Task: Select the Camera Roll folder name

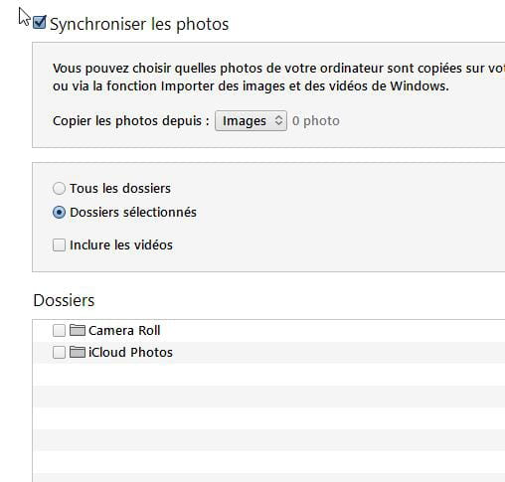Action: [124, 331]
